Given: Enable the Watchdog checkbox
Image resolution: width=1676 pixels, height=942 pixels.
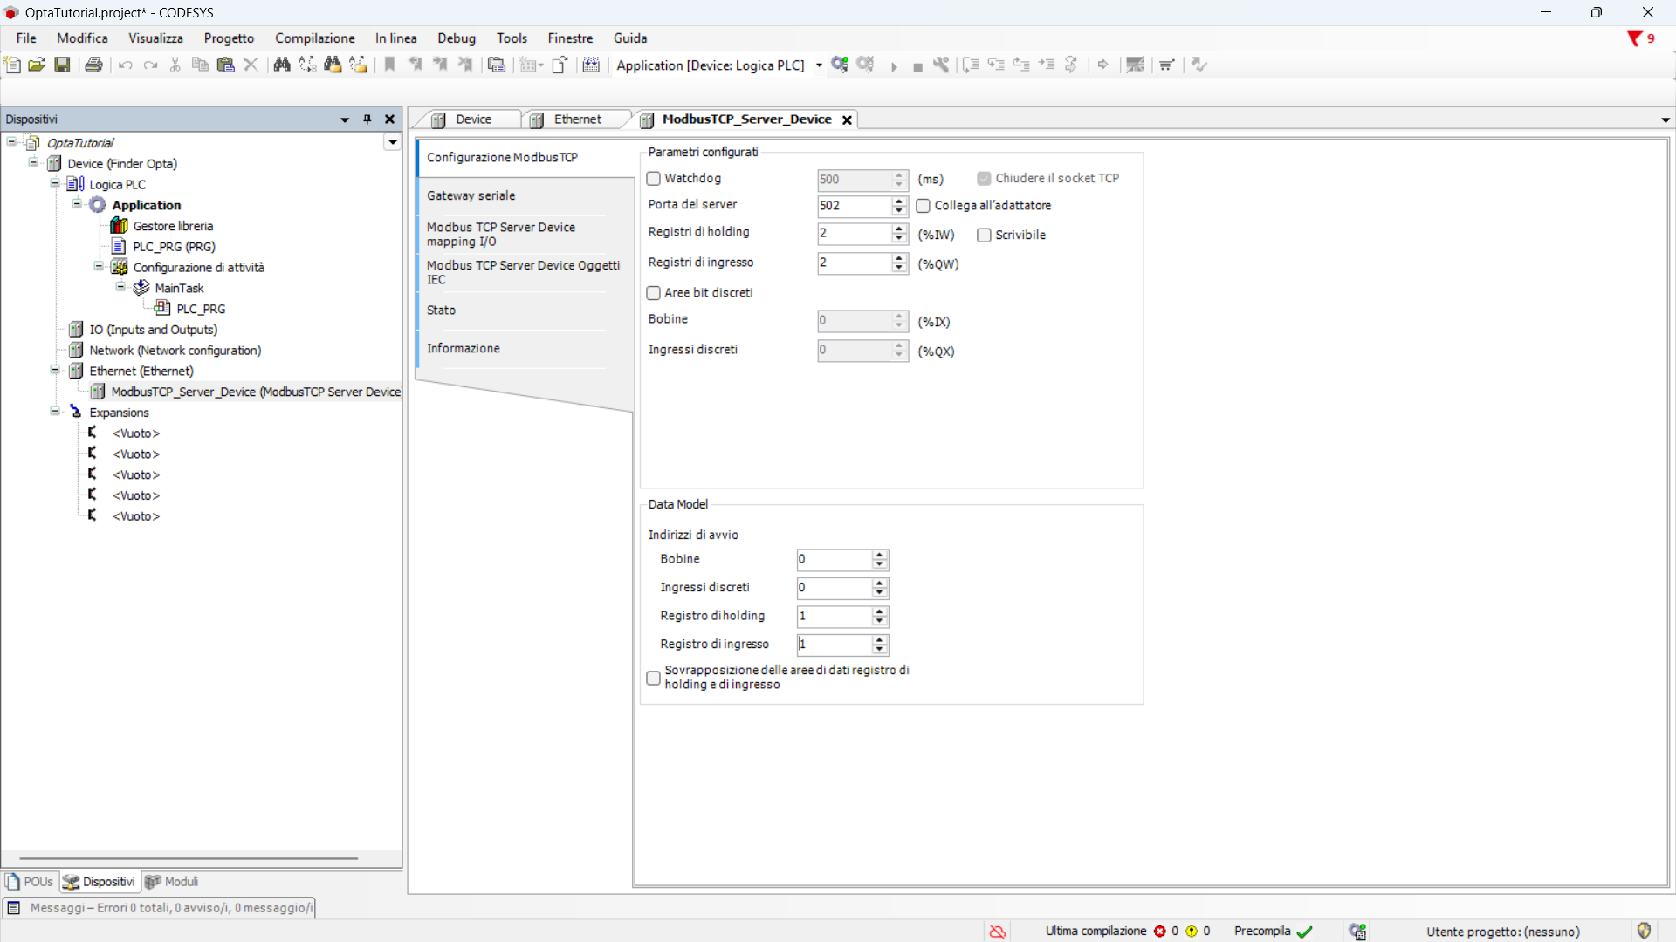Looking at the screenshot, I should point(653,179).
